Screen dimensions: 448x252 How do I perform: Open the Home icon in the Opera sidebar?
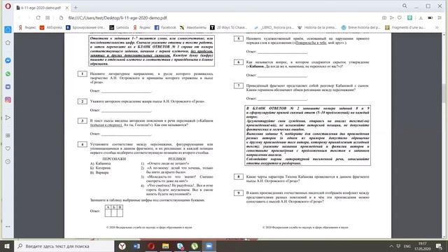[x=8, y=29]
